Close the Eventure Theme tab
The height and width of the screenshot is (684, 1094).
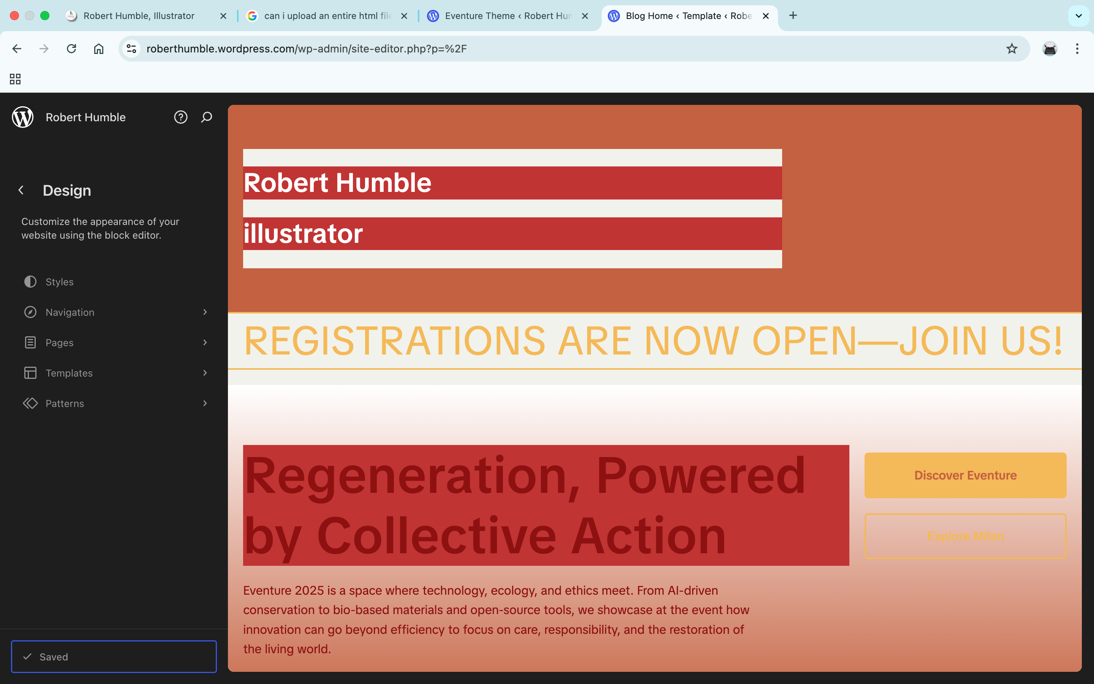[585, 16]
